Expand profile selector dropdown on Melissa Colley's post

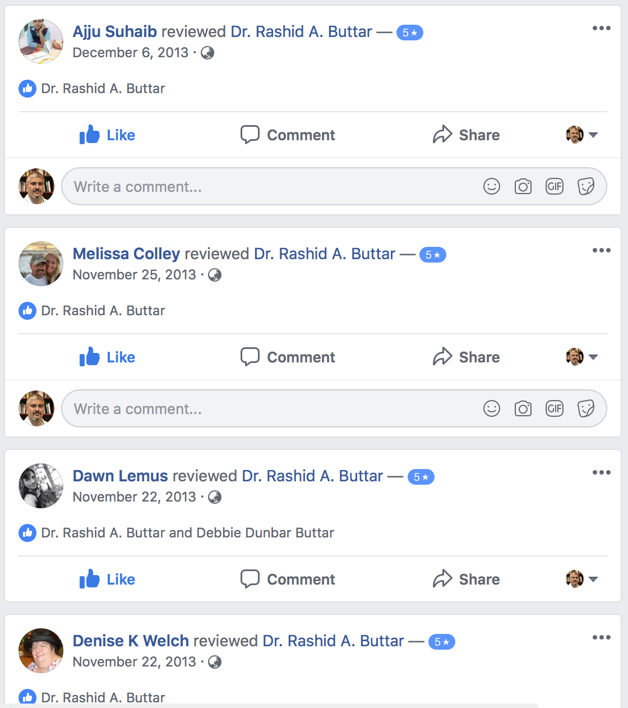(x=582, y=357)
